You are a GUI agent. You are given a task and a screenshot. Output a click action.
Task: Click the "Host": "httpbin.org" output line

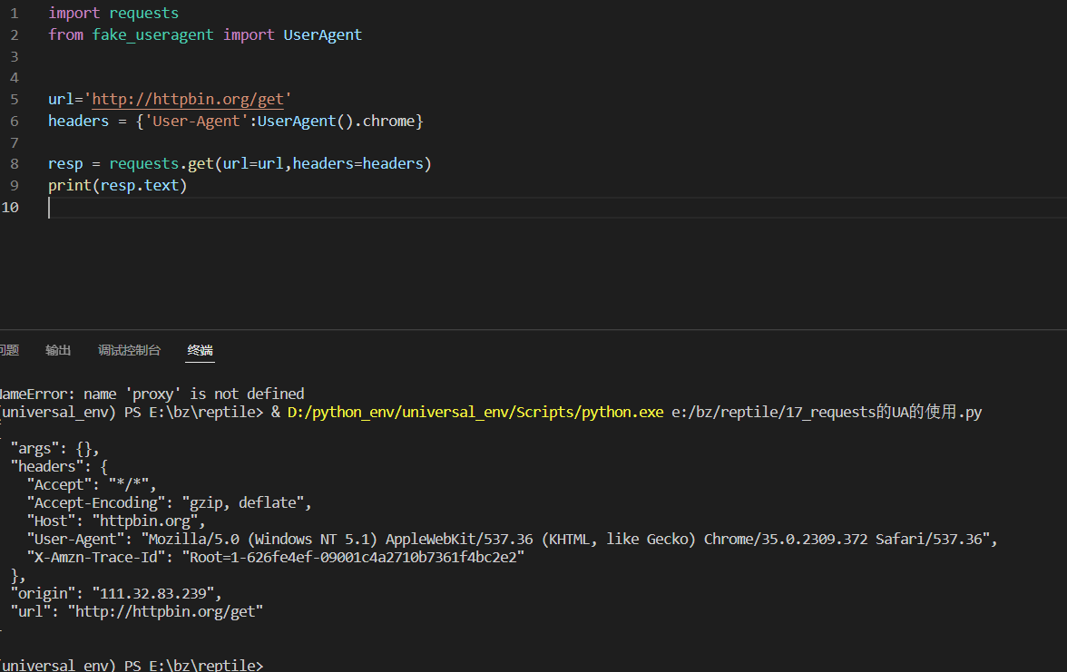pos(116,521)
